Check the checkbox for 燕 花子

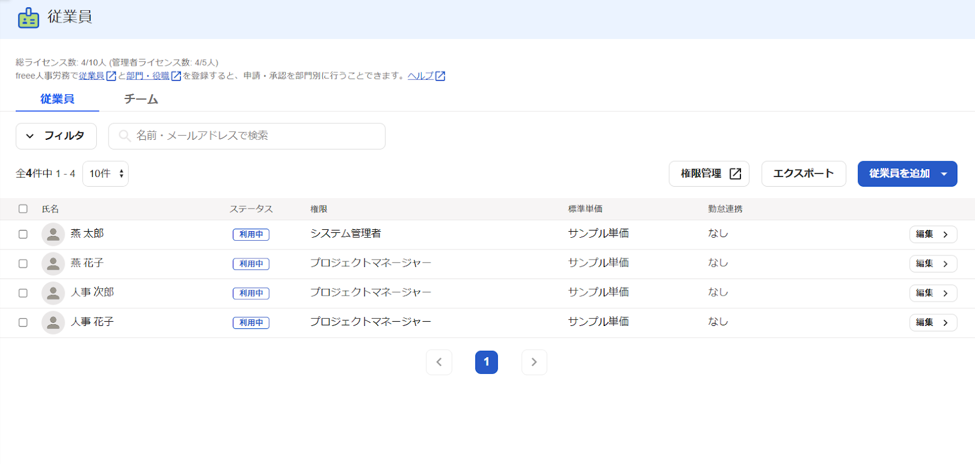click(x=23, y=263)
